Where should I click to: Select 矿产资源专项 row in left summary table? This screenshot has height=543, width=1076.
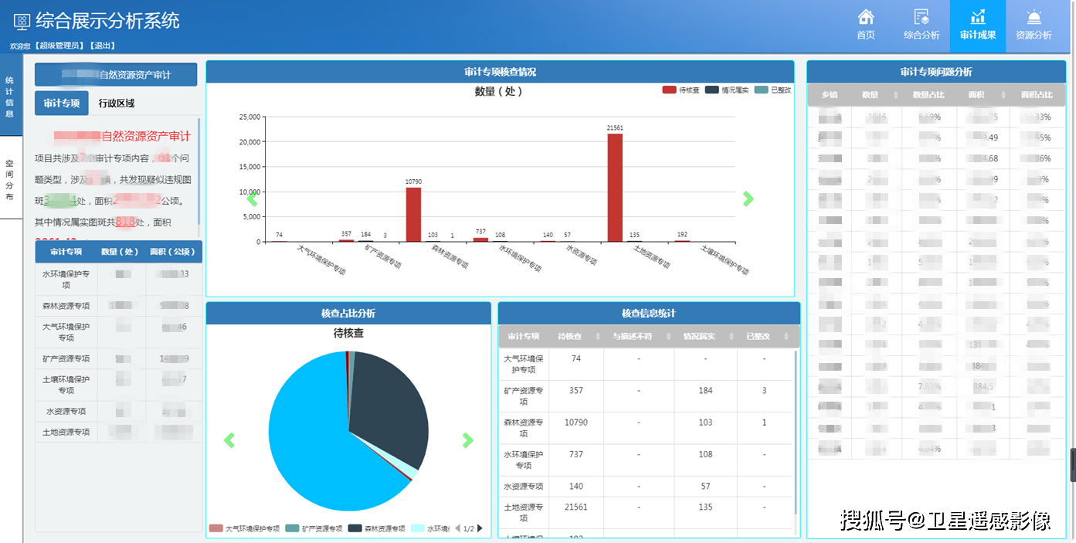pyautogui.click(x=118, y=358)
